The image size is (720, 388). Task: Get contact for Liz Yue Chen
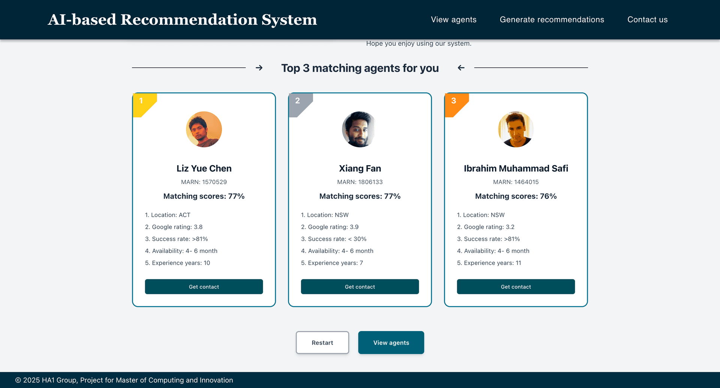click(204, 287)
